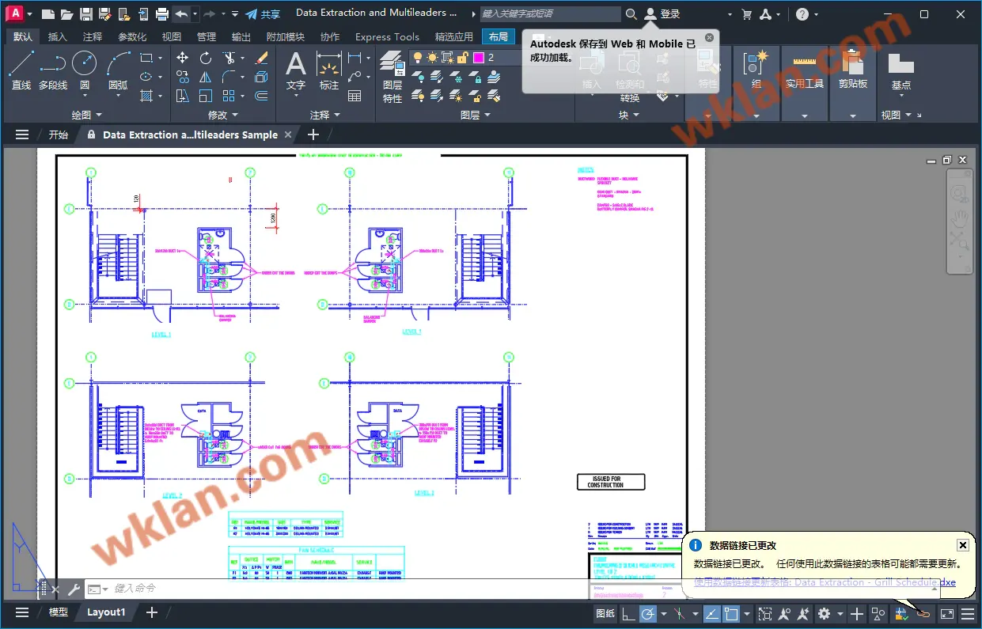This screenshot has height=629, width=982.
Task: Add a new drawing tab with plus
Action: point(313,135)
